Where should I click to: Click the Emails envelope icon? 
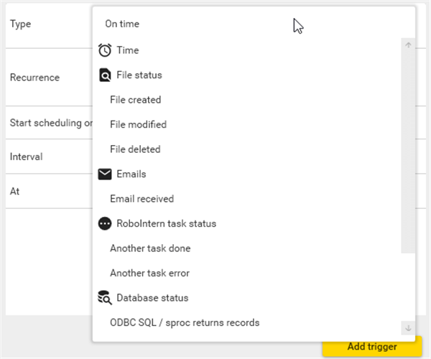(105, 174)
